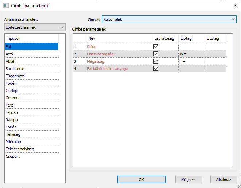Choose Függönyfal from the types list
This screenshot has height=188, width=241.
32,76
